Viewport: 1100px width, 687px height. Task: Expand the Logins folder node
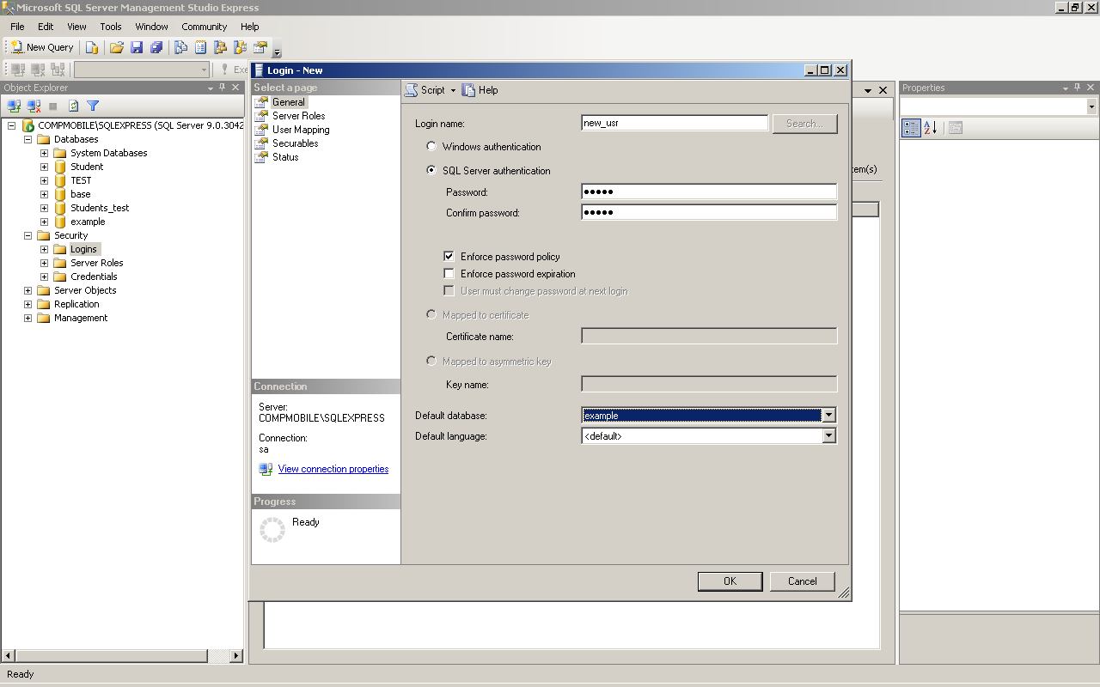pyautogui.click(x=44, y=249)
